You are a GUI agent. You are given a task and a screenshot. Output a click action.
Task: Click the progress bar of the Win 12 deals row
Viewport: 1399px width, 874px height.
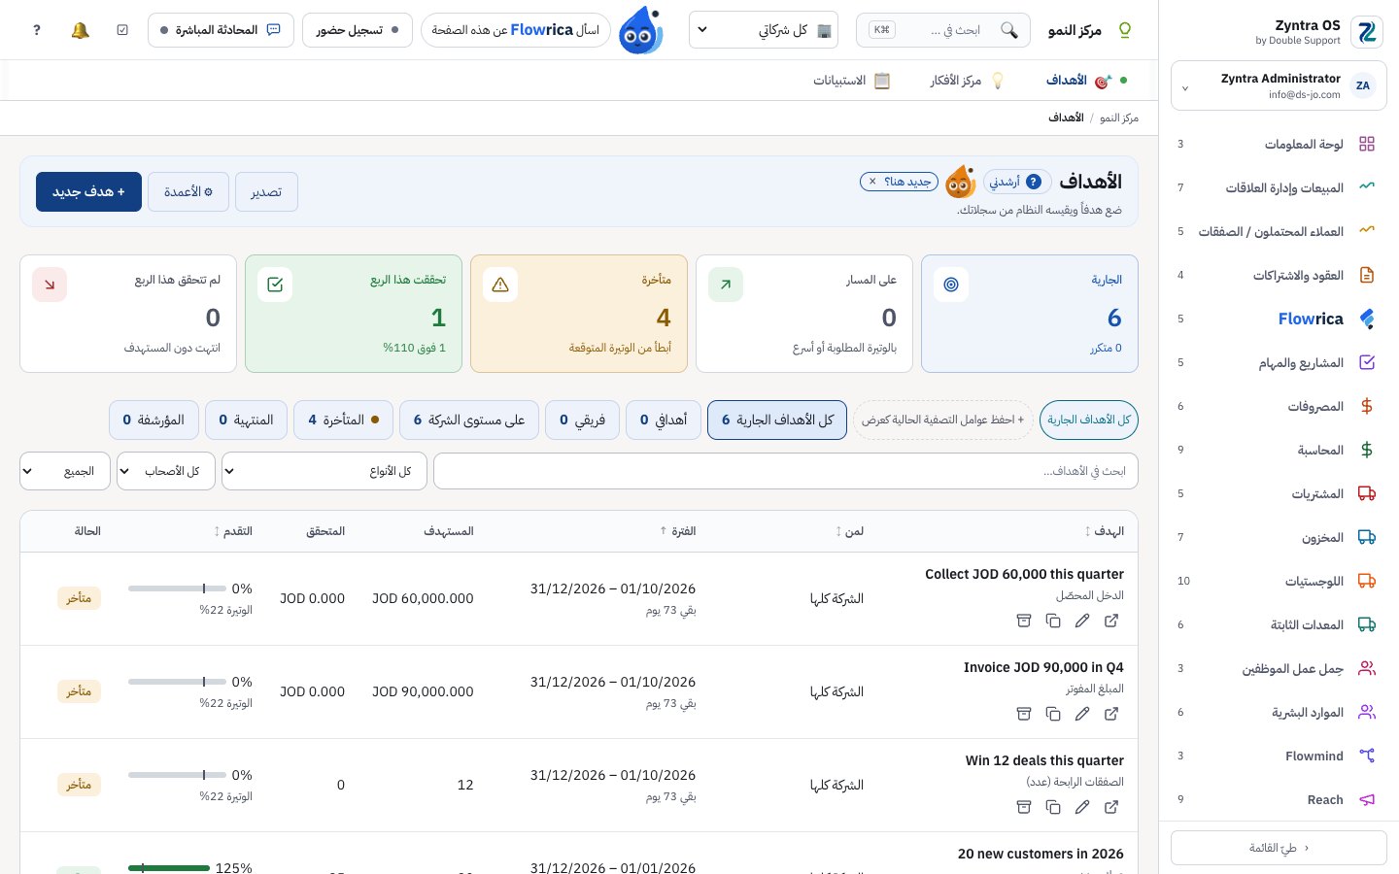click(x=177, y=775)
